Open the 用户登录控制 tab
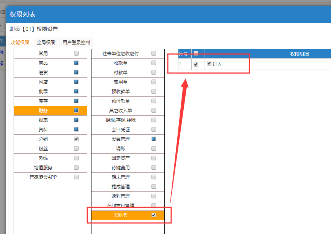This screenshot has height=234, width=331. pos(76,42)
